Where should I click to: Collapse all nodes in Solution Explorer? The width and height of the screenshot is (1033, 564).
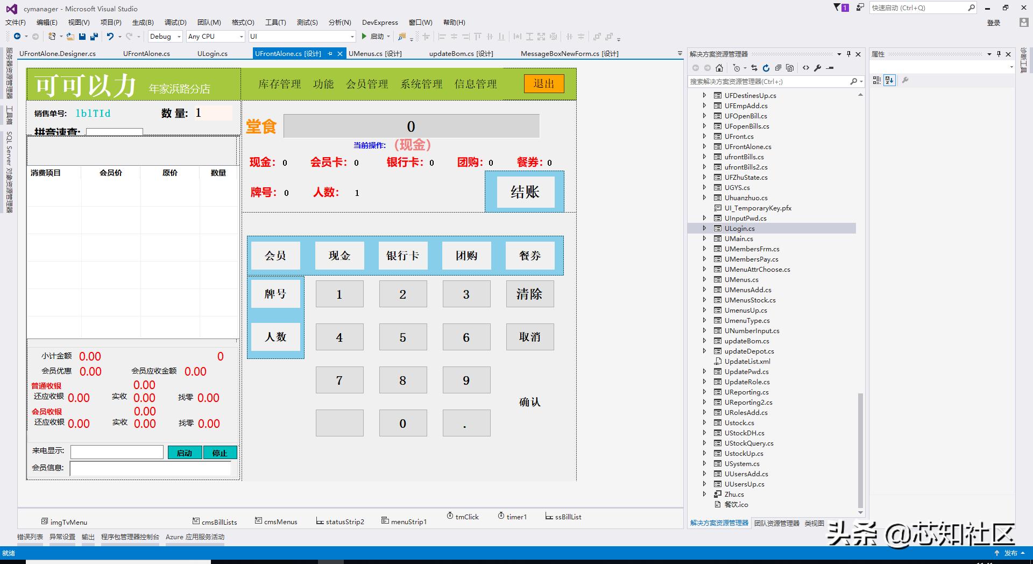pos(779,68)
